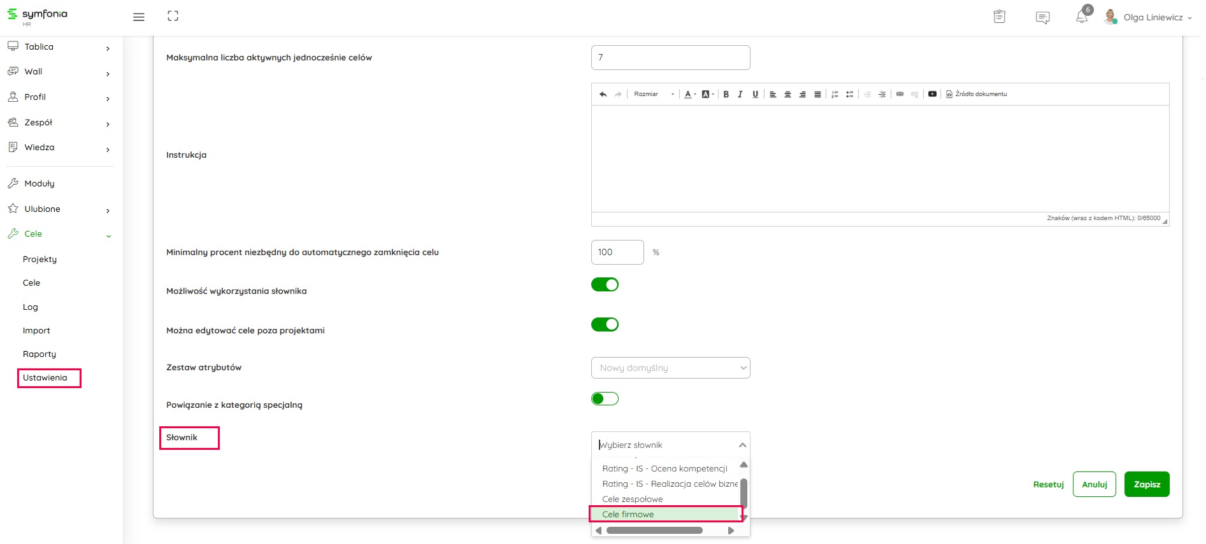The image size is (1206, 544).
Task: Enable 'Powiązanie z kategorią specjalną' switch
Action: (605, 399)
